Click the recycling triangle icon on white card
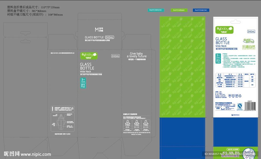 [240, 96]
